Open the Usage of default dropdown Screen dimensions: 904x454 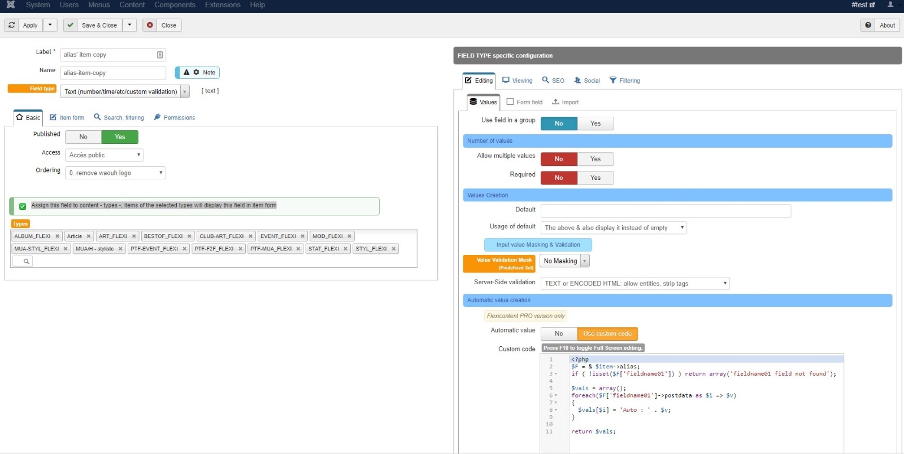[x=614, y=228]
